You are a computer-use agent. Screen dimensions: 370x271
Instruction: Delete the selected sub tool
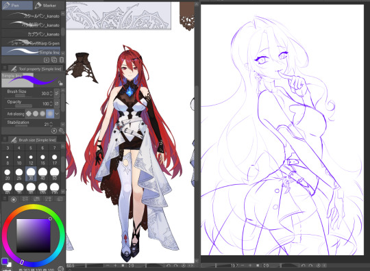point(62,60)
